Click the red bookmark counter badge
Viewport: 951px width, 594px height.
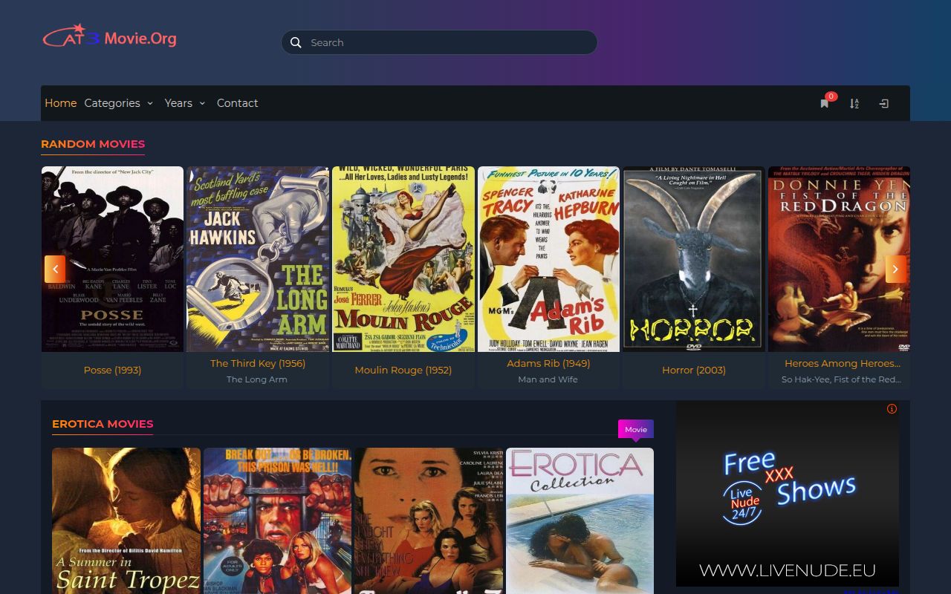pyautogui.click(x=831, y=96)
